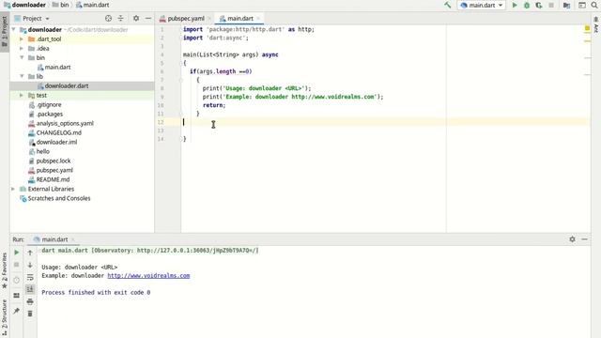
Task: Close the main.dart editor tab
Action: tap(258, 19)
